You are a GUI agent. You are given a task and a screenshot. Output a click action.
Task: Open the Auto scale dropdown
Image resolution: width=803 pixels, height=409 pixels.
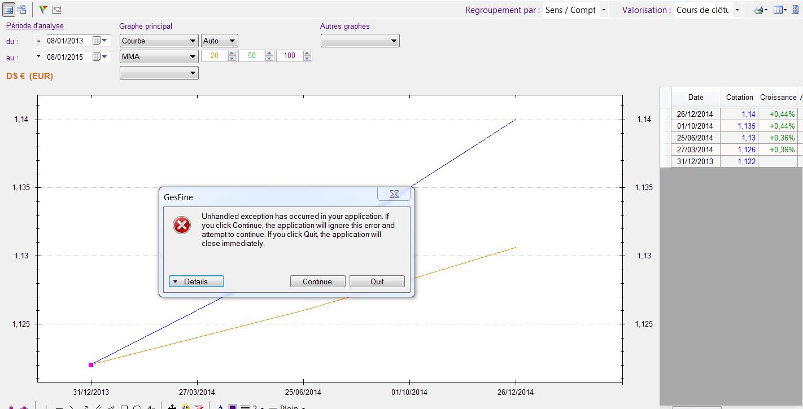pos(220,41)
